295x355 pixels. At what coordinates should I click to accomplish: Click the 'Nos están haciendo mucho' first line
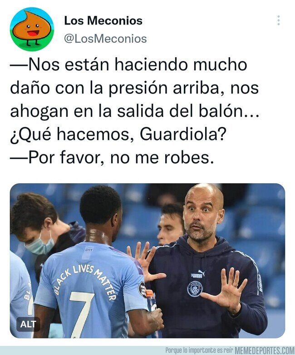click(128, 65)
